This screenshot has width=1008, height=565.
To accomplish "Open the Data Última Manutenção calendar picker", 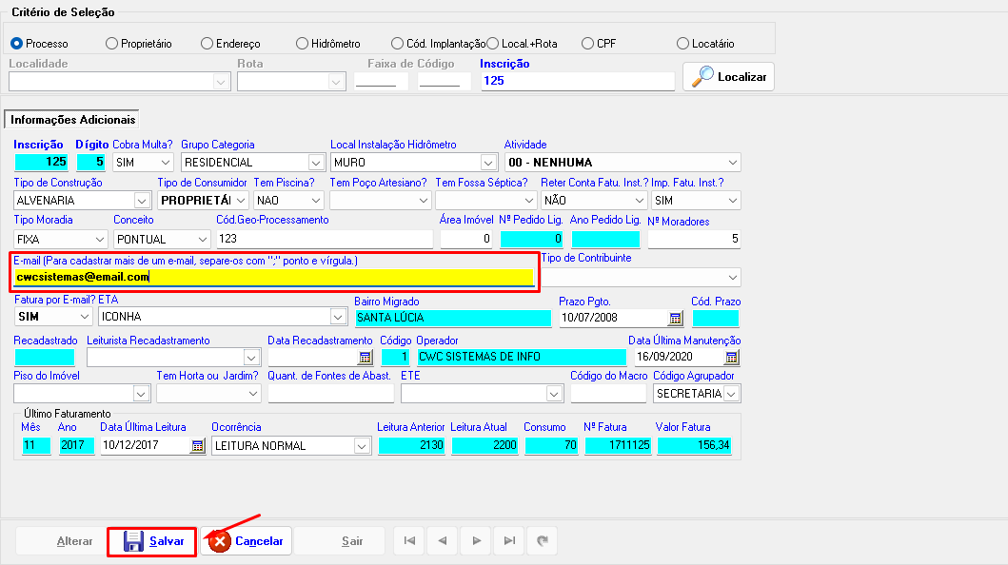I will coord(731,358).
